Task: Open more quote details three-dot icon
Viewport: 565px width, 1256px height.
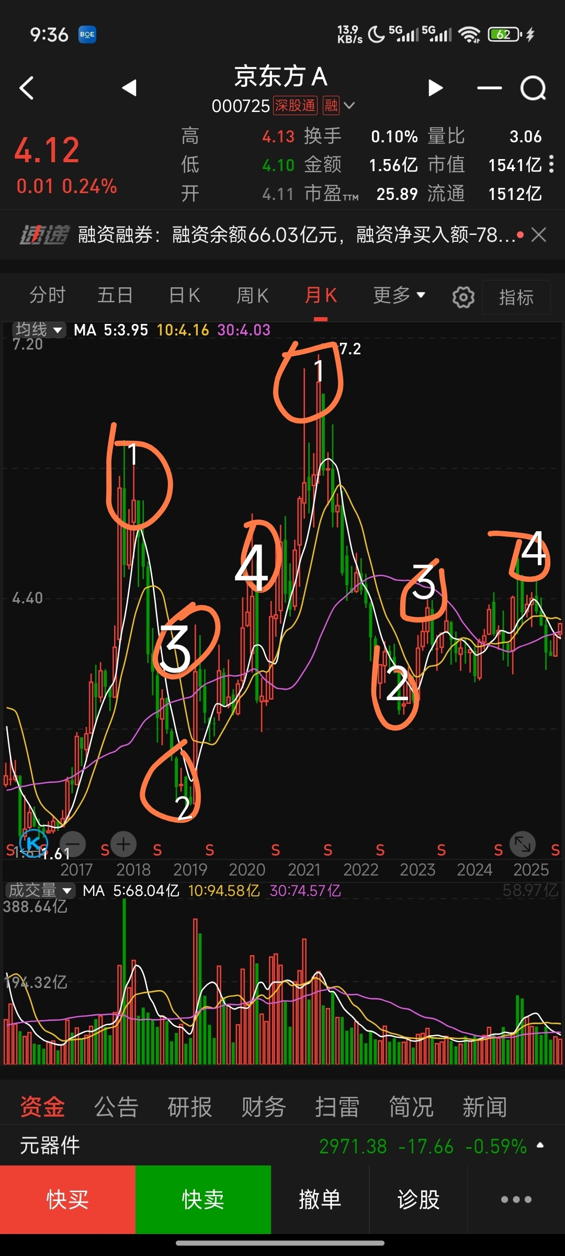Action: (x=551, y=164)
